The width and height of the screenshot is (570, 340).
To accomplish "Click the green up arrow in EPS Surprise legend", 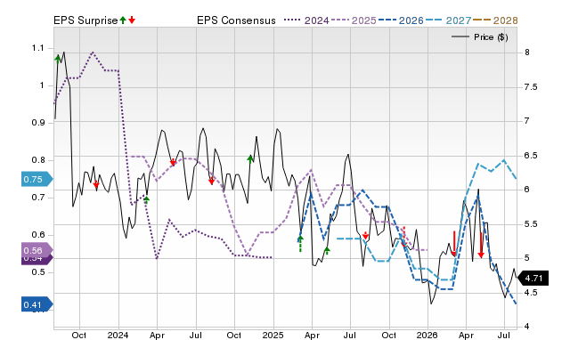I will click(123, 20).
